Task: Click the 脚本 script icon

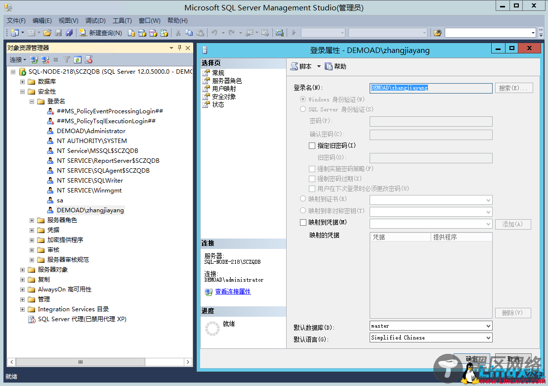Action: click(x=301, y=66)
